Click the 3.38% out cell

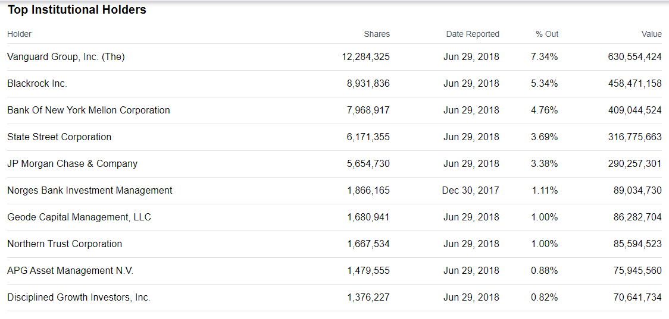click(x=545, y=164)
